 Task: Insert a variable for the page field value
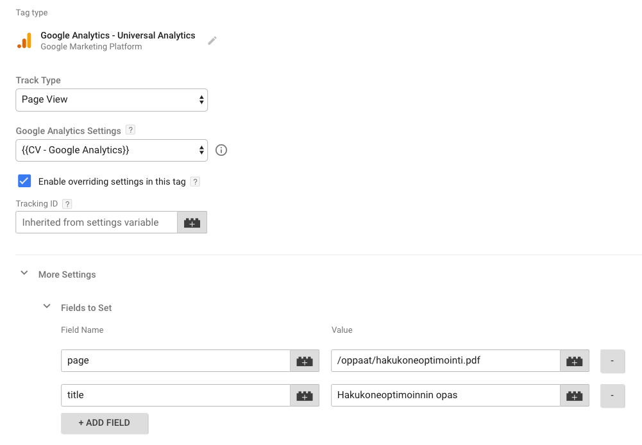(x=575, y=360)
